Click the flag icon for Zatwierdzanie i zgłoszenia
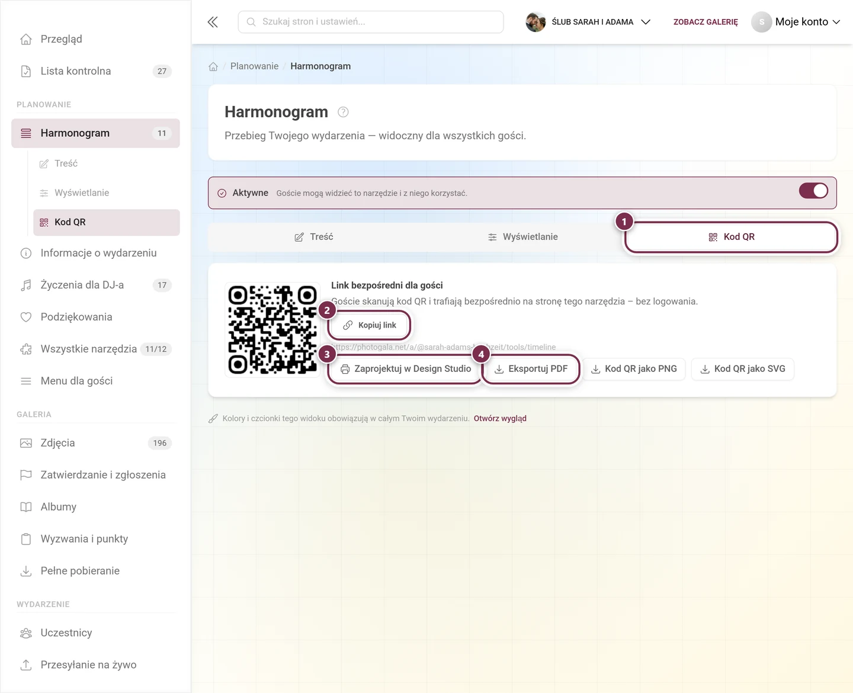Screen dimensions: 853x693 tap(26, 475)
